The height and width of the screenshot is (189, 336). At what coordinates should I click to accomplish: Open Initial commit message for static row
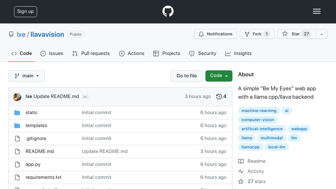coord(97,112)
